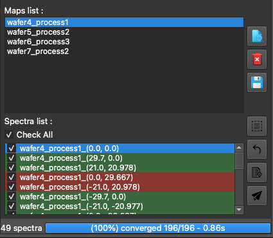Click the paper plane send icon

pos(257,196)
